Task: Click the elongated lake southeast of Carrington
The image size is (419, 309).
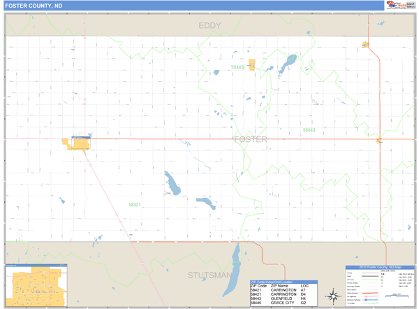Action: click(x=171, y=185)
